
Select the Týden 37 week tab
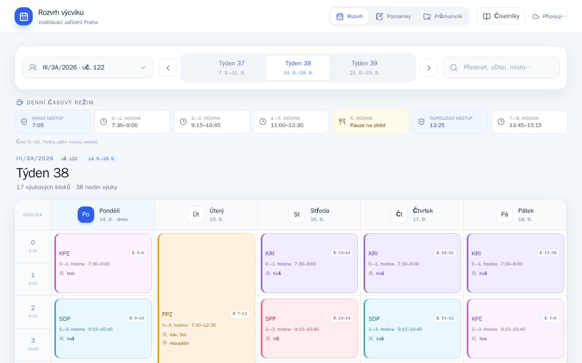(232, 68)
